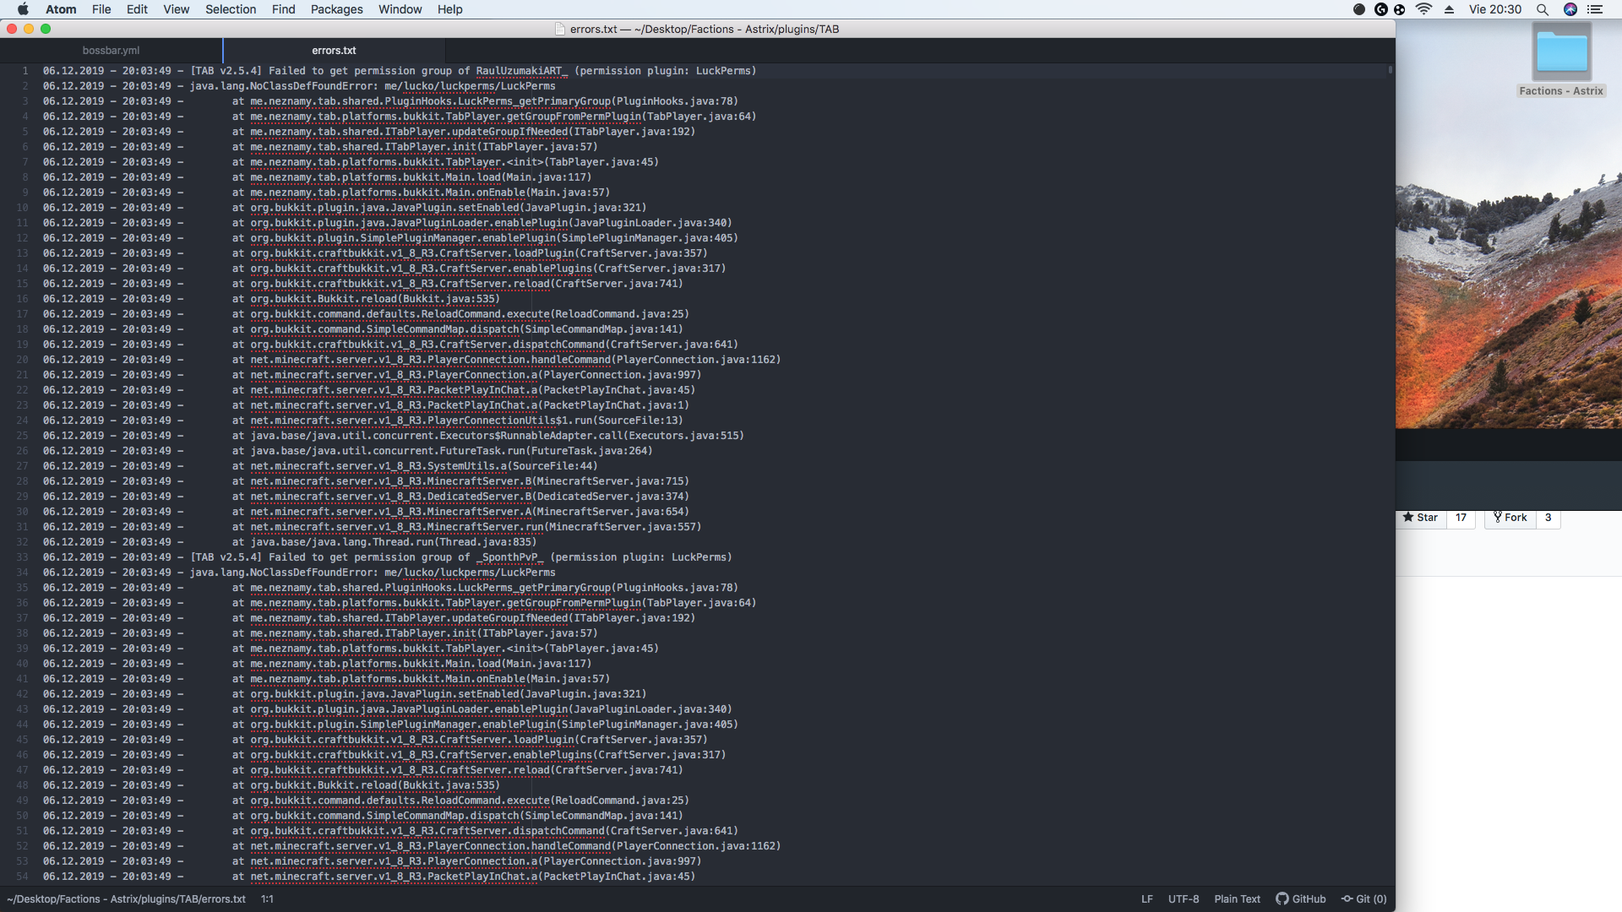Click the Fork button in background browser

pyautogui.click(x=1510, y=518)
